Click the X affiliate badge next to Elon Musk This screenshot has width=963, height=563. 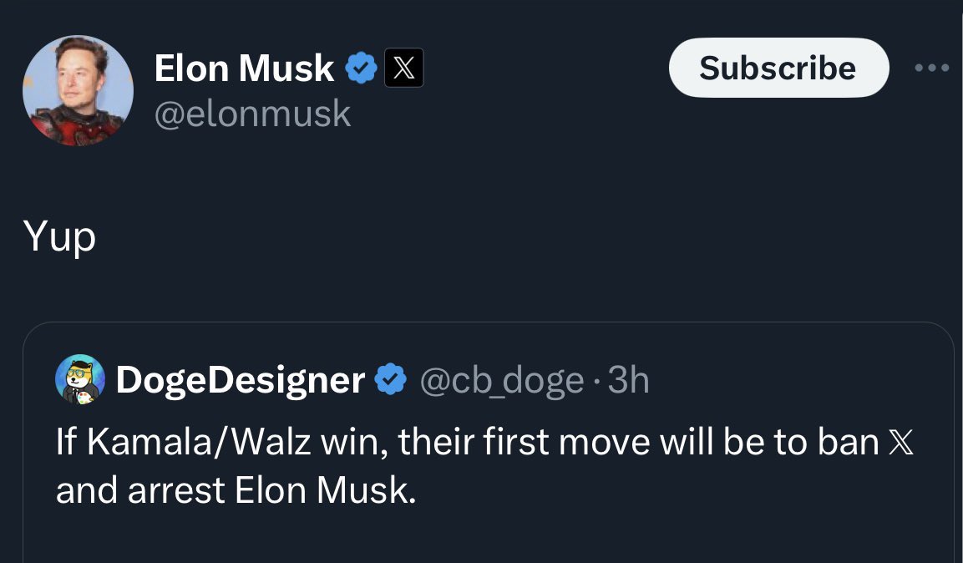click(403, 68)
